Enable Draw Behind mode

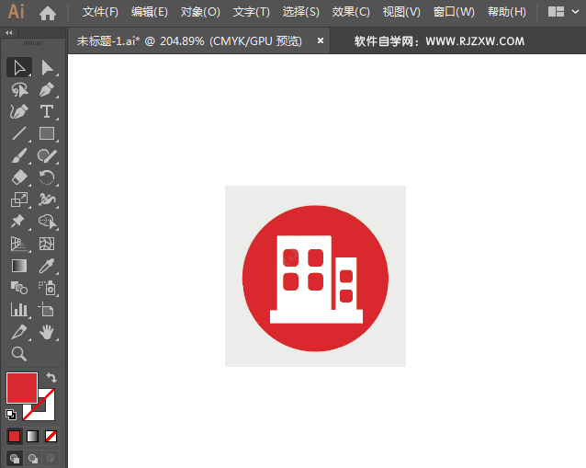33,459
